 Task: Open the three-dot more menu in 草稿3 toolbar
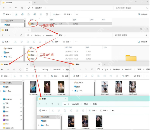click(113, 110)
